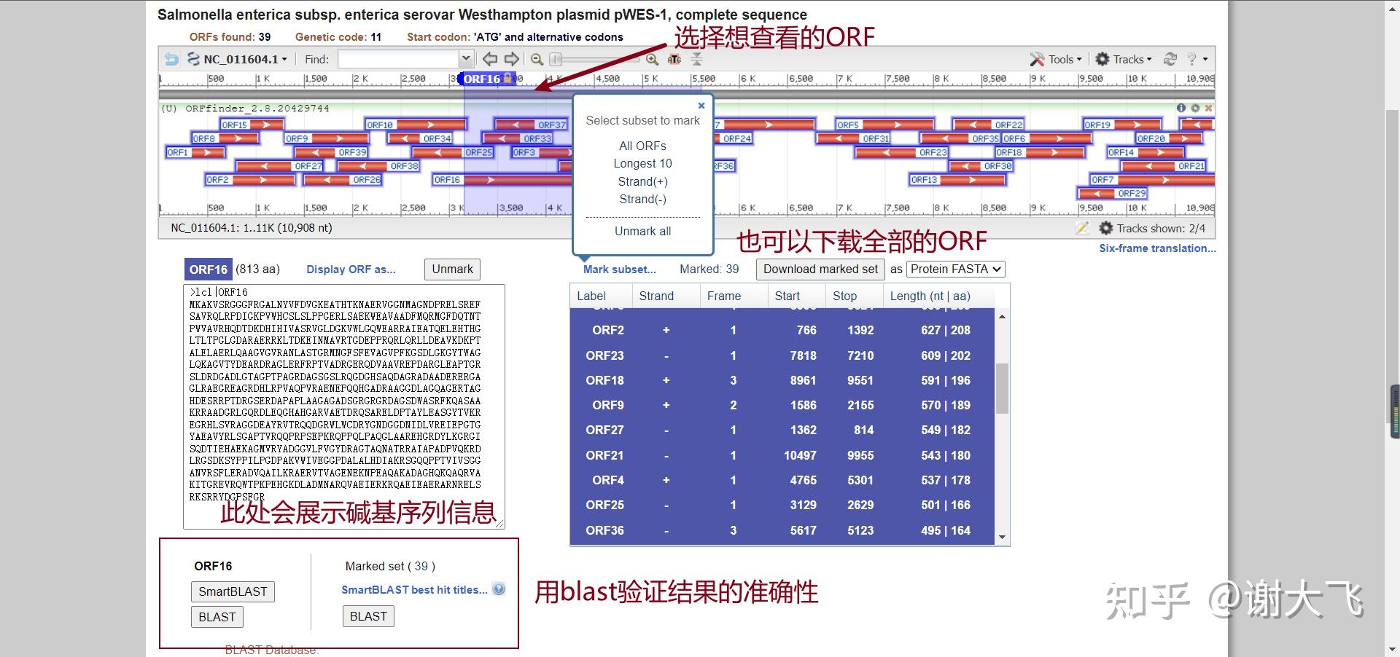
Task: Open the Tools dropdown menu
Action: click(1056, 59)
